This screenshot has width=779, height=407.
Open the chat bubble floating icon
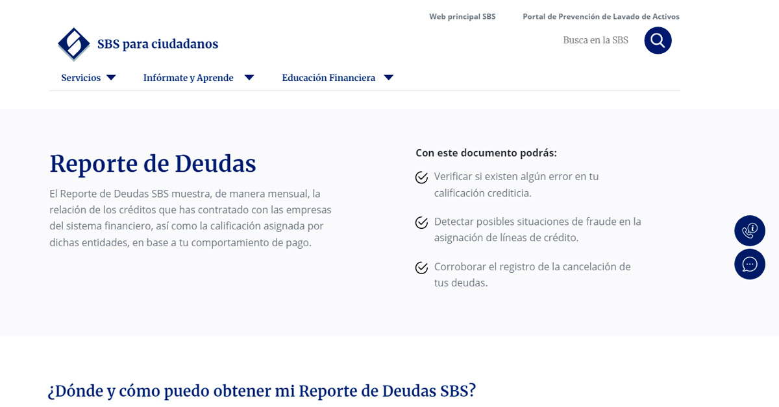point(750,264)
